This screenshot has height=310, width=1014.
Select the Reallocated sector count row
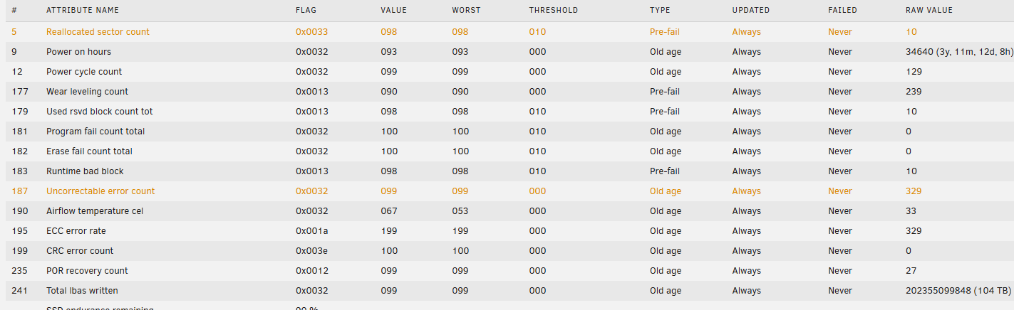click(x=507, y=32)
